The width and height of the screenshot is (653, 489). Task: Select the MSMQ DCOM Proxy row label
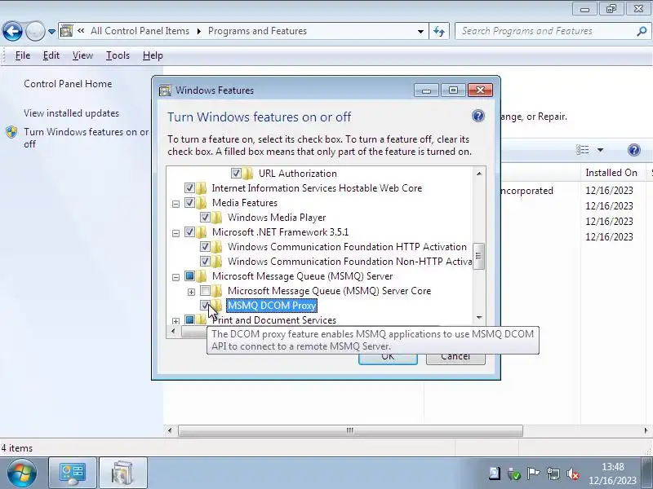(x=272, y=305)
